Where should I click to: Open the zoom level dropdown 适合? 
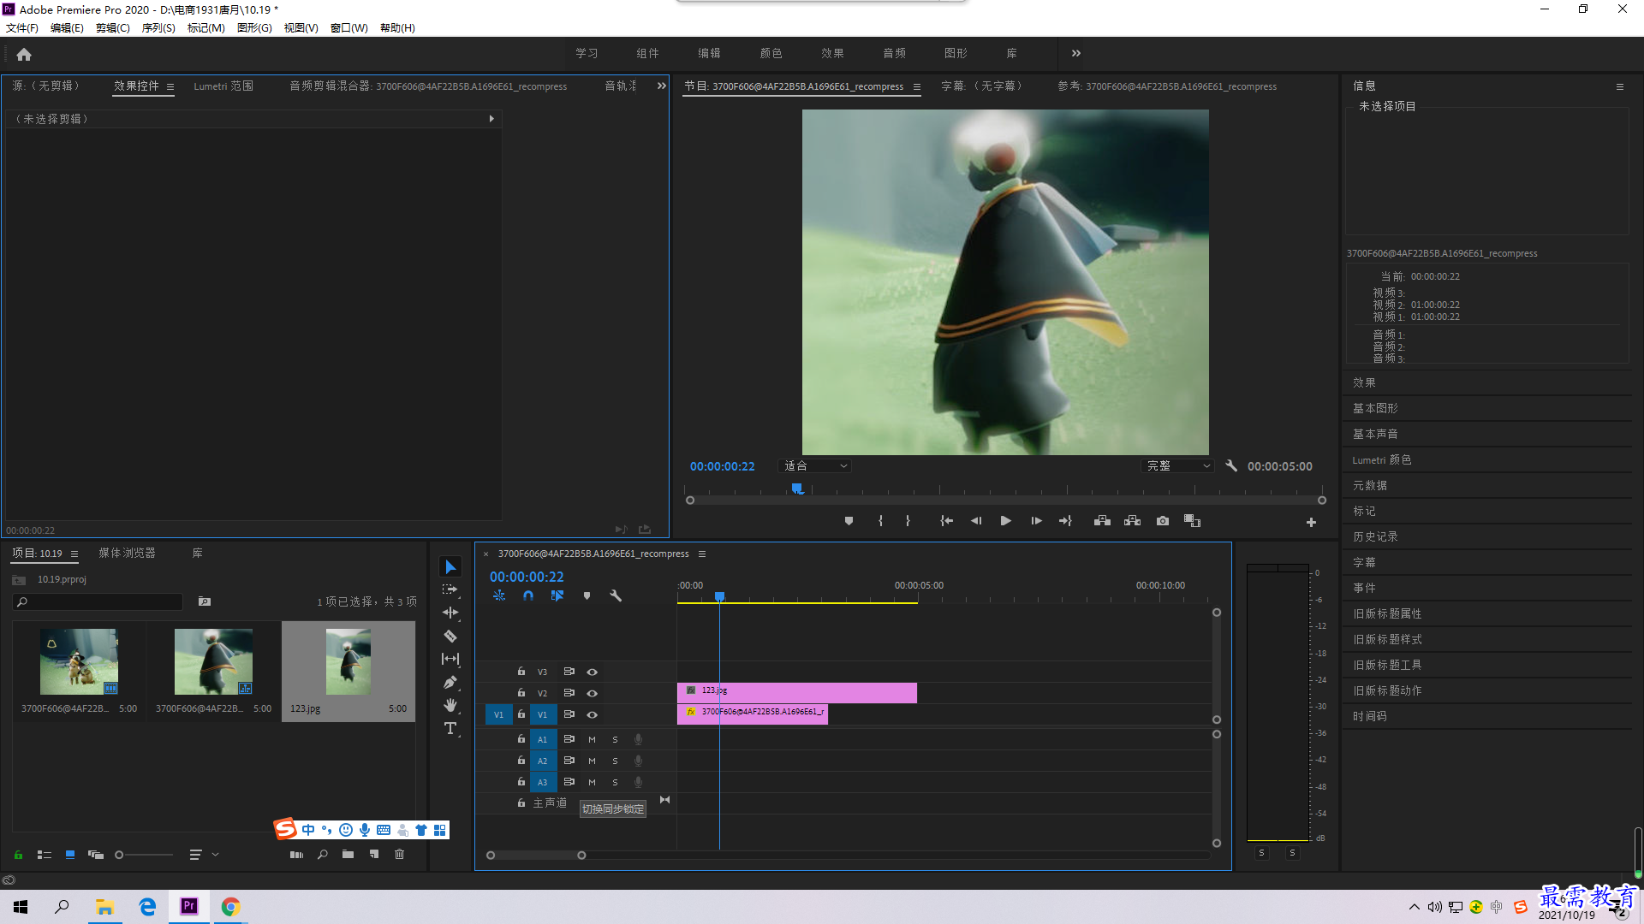pos(815,466)
